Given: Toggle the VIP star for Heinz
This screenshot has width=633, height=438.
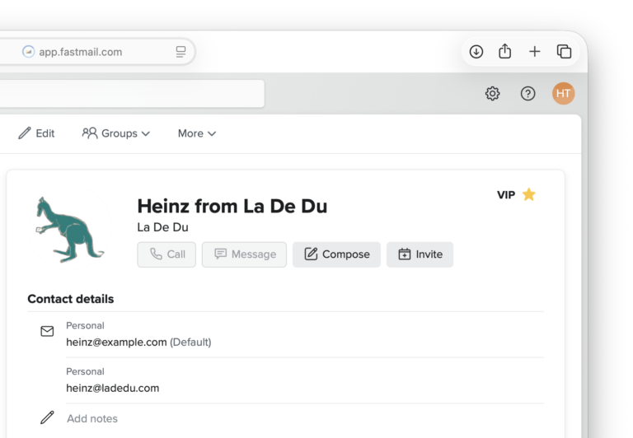Looking at the screenshot, I should (529, 194).
